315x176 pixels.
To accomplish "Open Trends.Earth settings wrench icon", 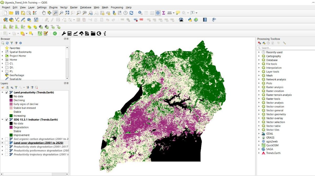I will (64, 33).
